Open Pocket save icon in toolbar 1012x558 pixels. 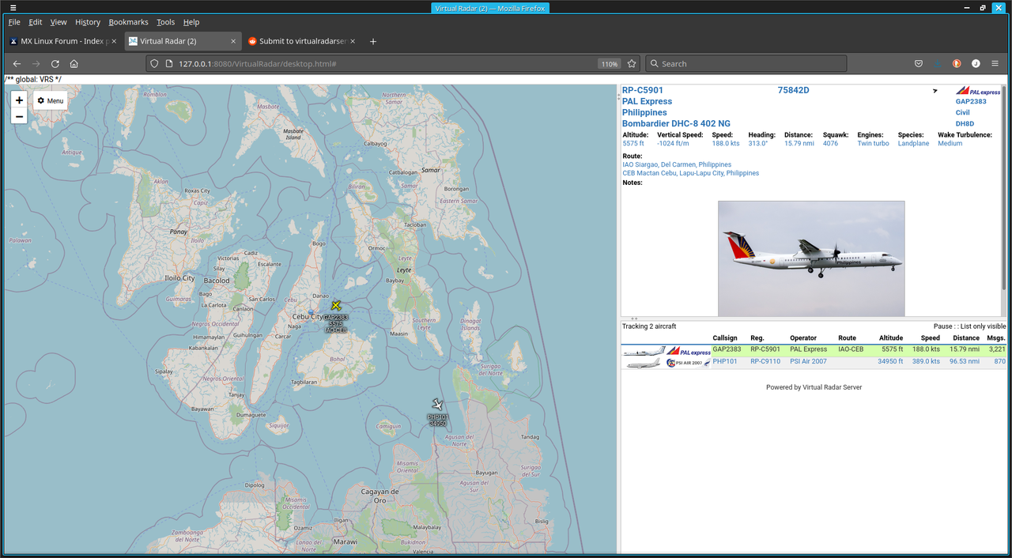pos(918,64)
